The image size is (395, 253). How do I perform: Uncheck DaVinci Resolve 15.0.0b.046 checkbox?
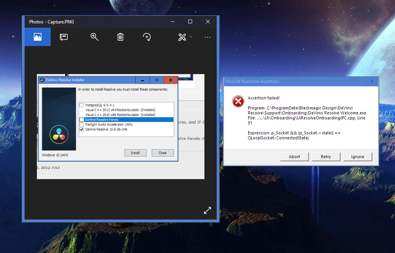coord(81,129)
